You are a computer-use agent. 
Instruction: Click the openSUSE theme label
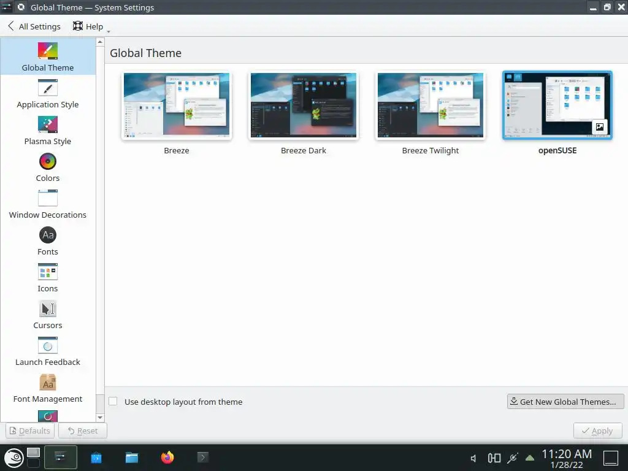coord(557,151)
